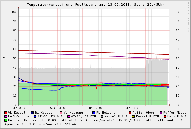Click the magenta Luftfeuchte legend swatch
Screen dimensions: 191x129
click(x=5, y=116)
